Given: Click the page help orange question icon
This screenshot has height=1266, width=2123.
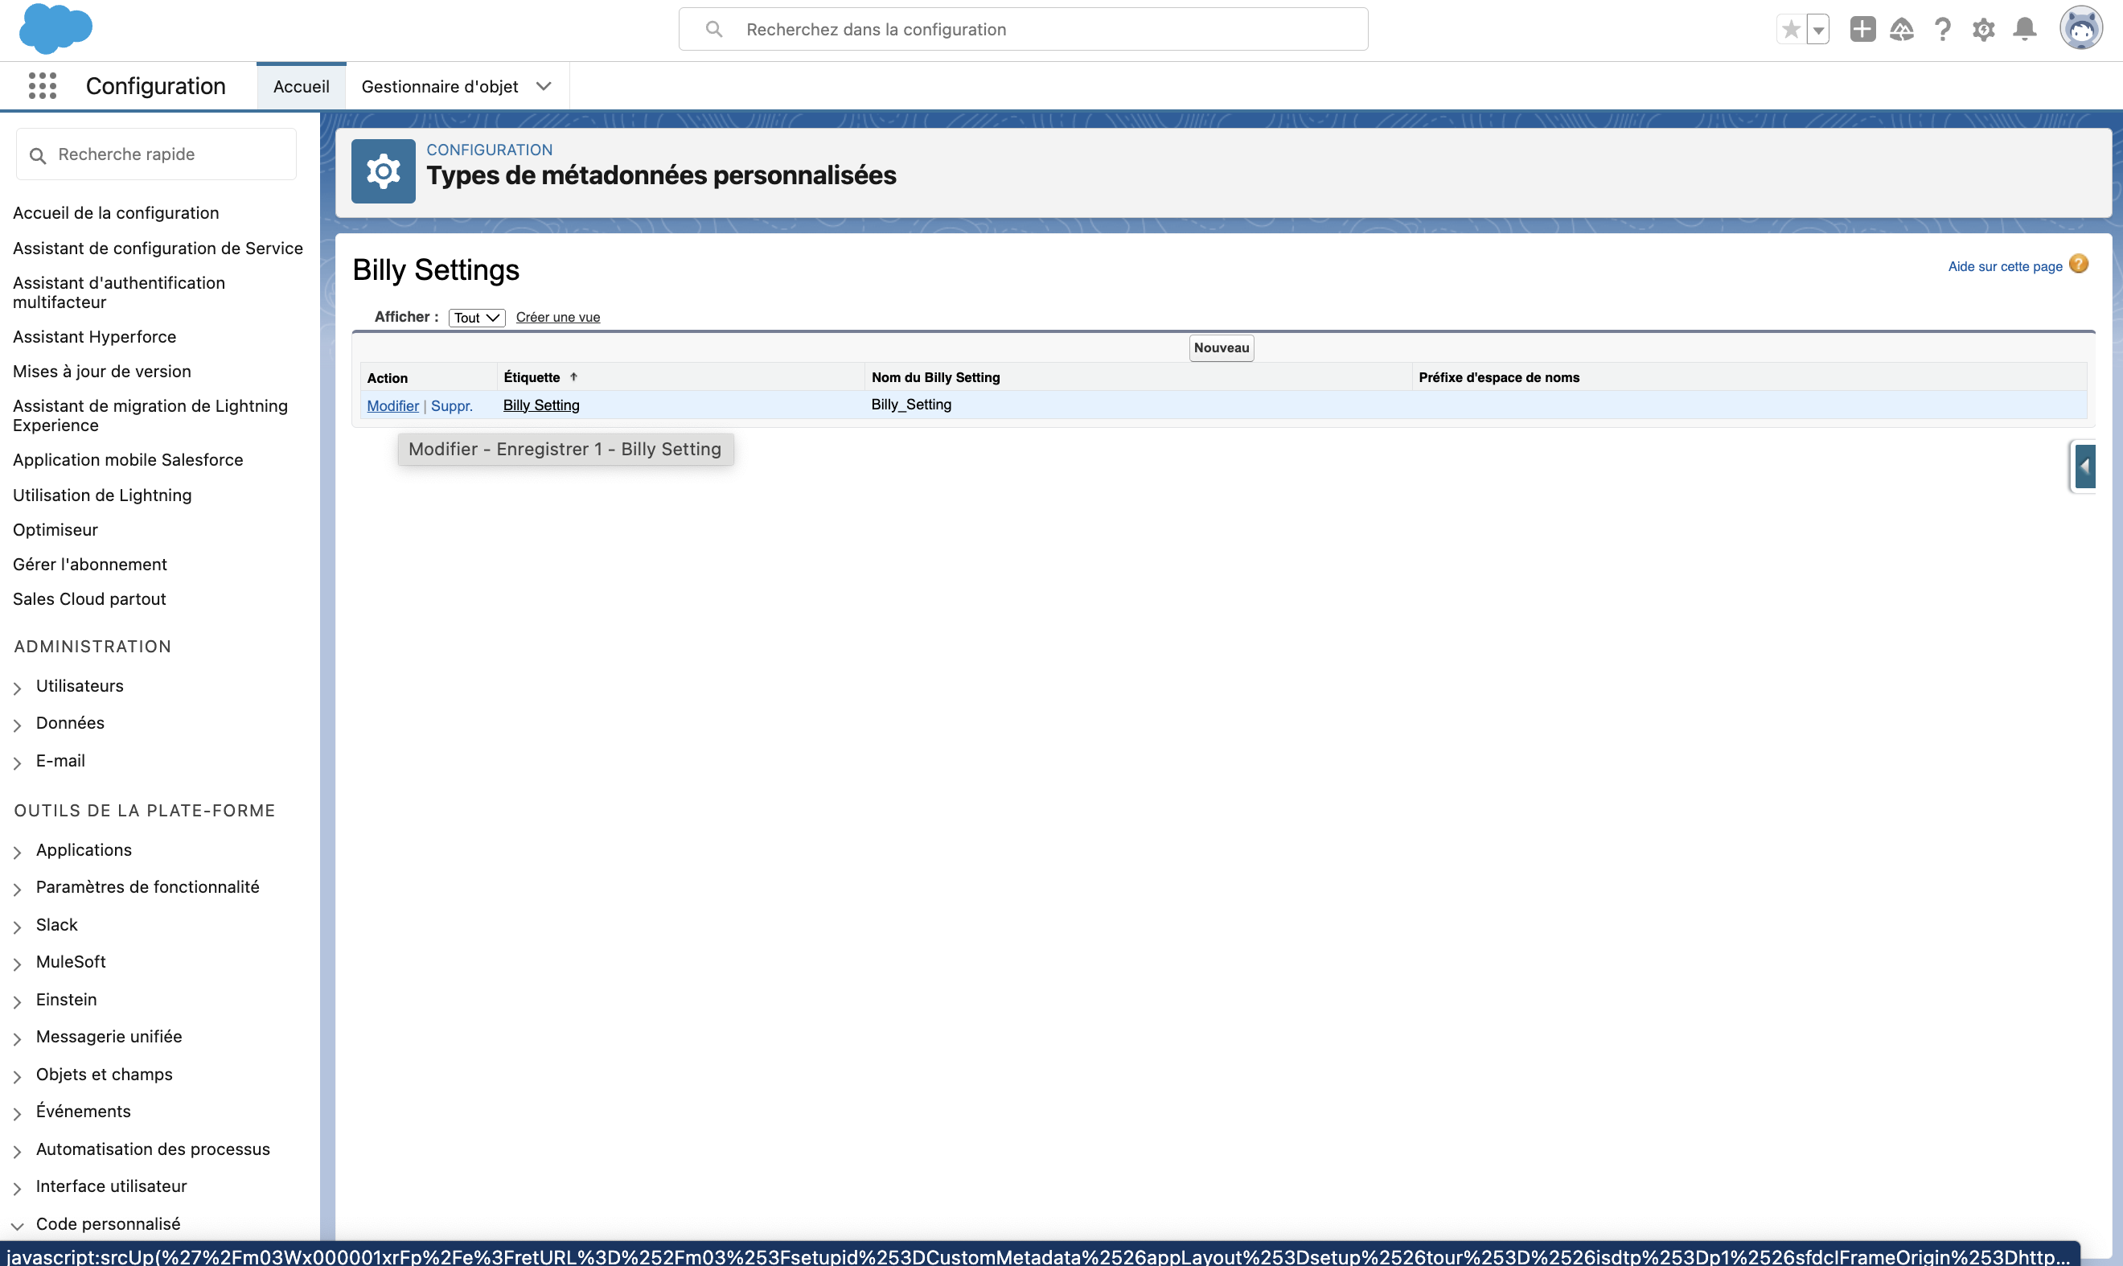Looking at the screenshot, I should [2079, 265].
